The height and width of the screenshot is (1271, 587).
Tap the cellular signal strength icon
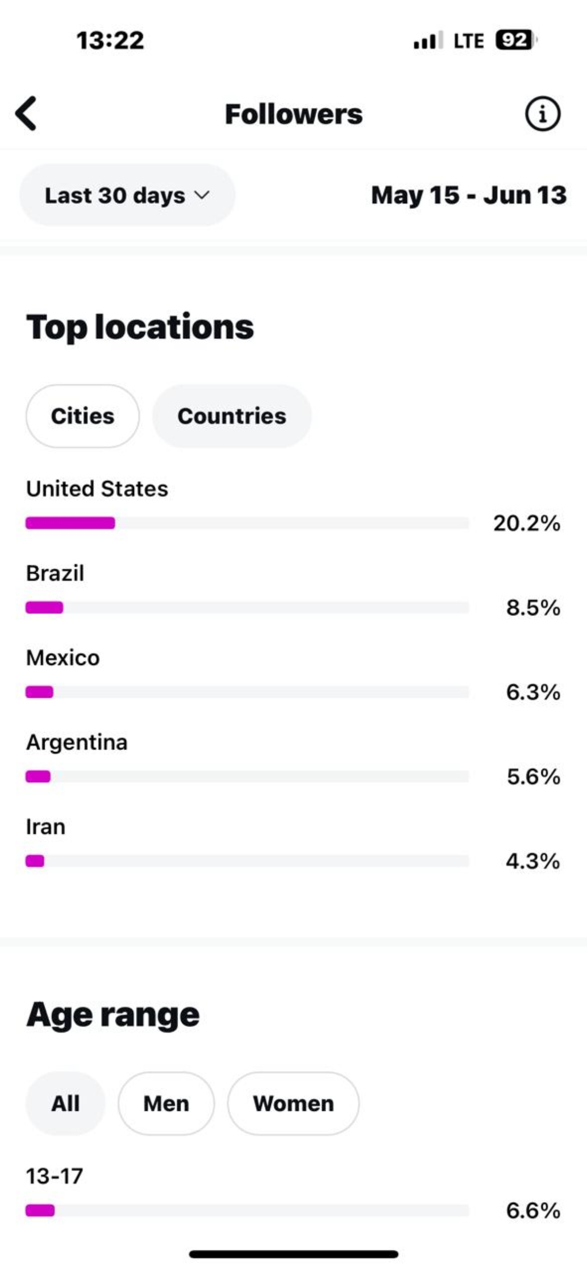[x=427, y=41]
